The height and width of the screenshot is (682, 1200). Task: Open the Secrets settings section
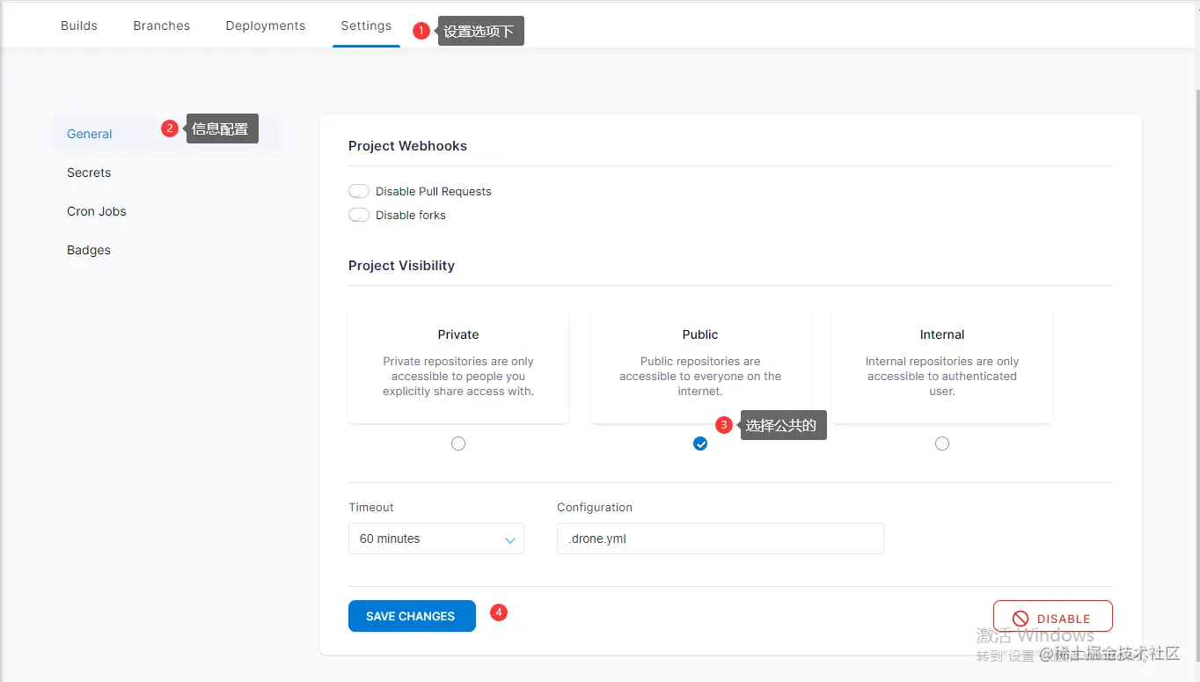click(89, 172)
